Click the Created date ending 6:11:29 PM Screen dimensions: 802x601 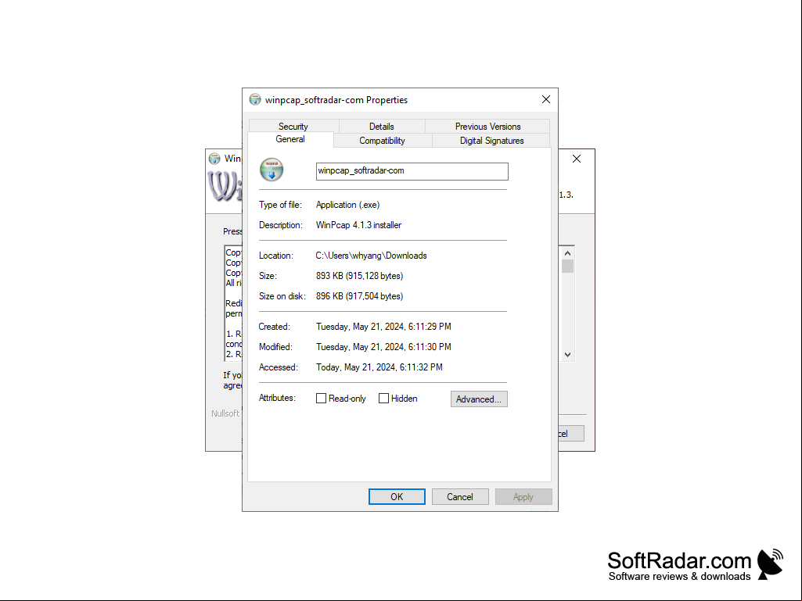383,327
